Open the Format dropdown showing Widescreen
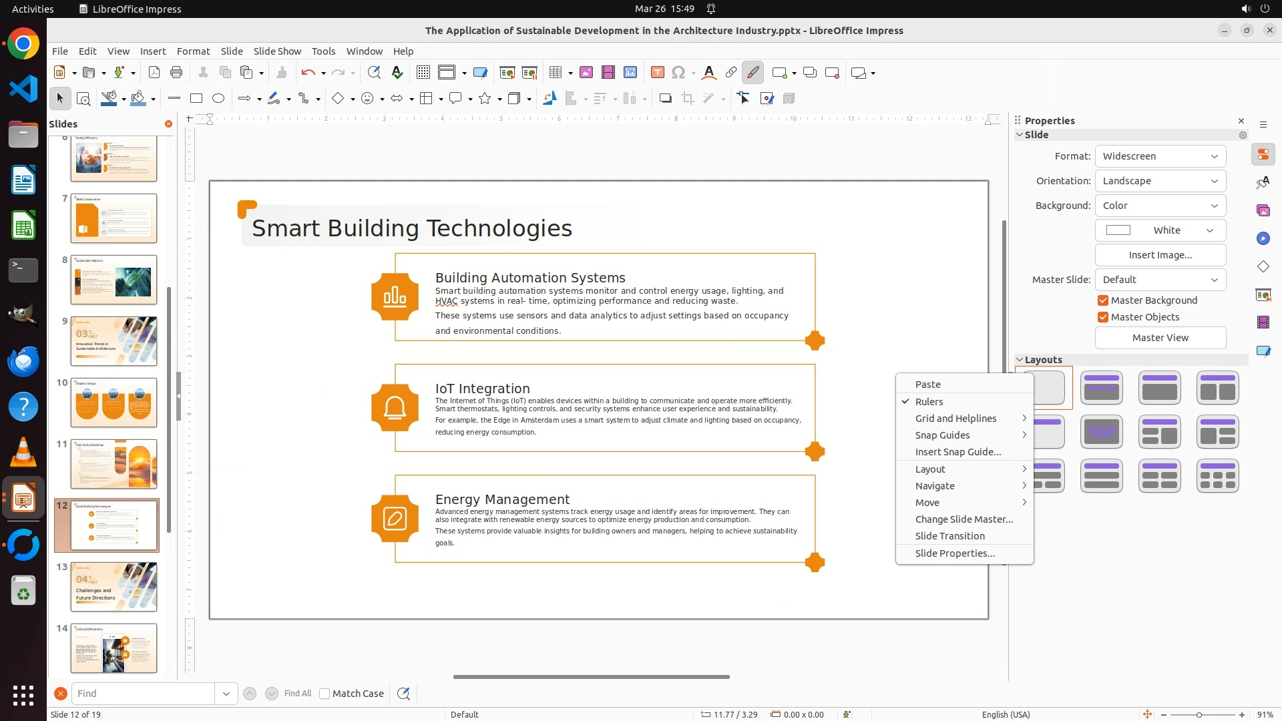Screen dimensions: 1282x721 click(1160, 156)
